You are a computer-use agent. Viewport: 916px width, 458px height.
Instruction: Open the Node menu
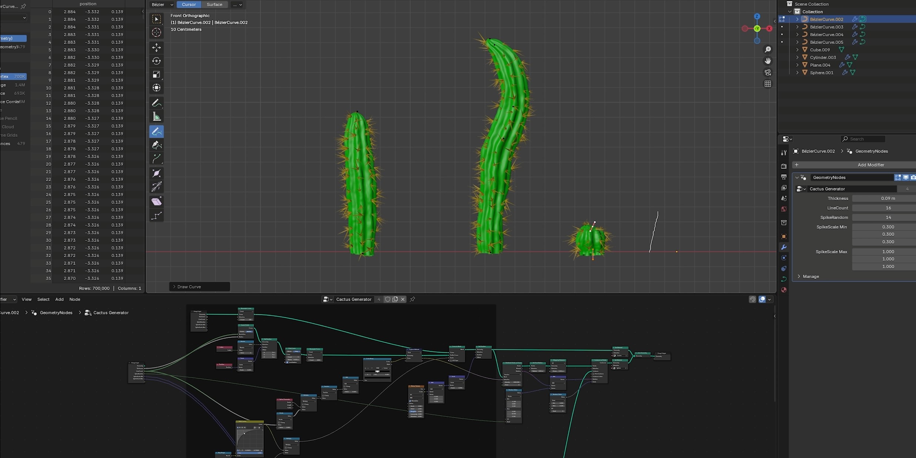tap(74, 300)
